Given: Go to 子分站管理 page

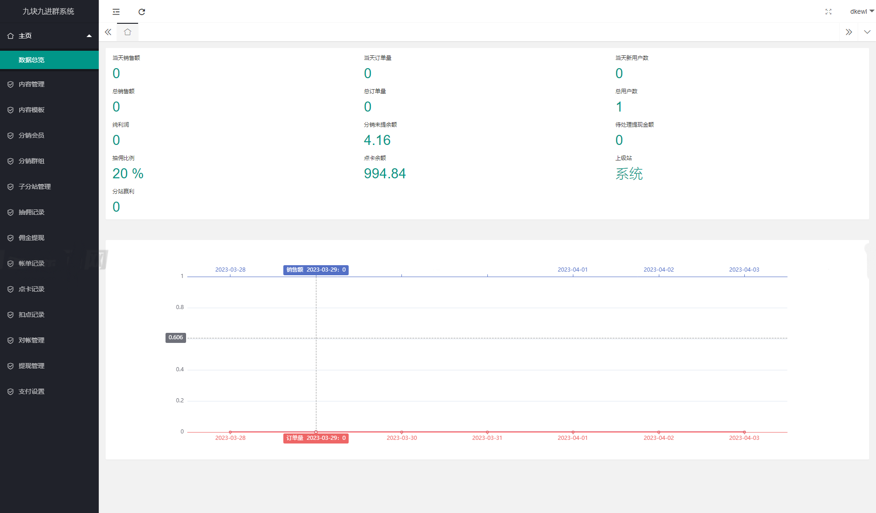Looking at the screenshot, I should point(35,187).
